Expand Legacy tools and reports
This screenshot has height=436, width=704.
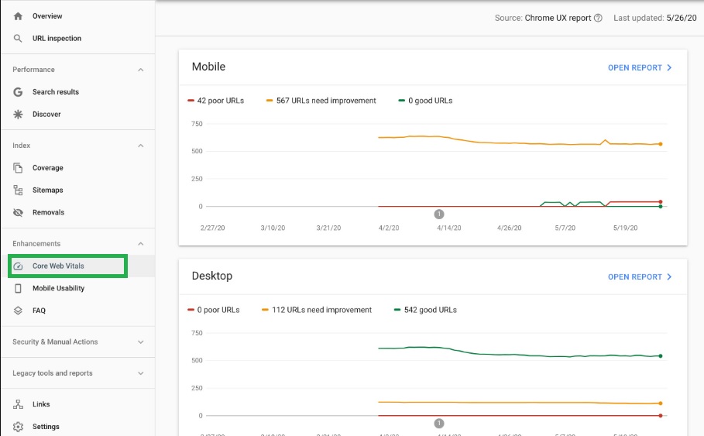tap(140, 373)
